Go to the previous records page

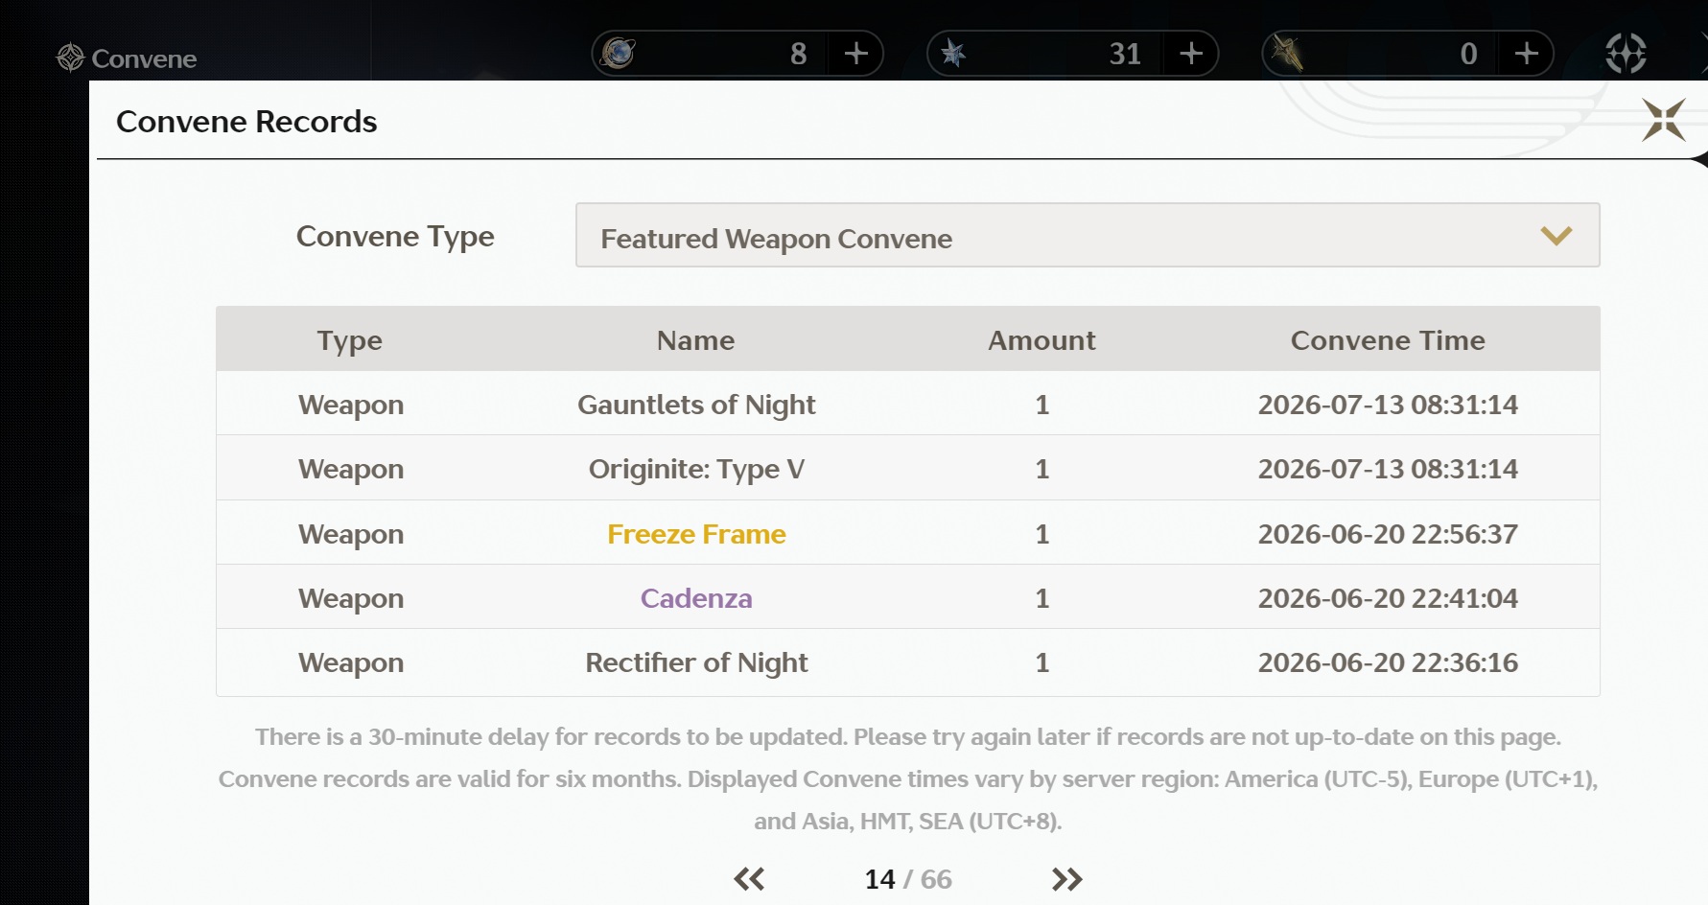749,878
